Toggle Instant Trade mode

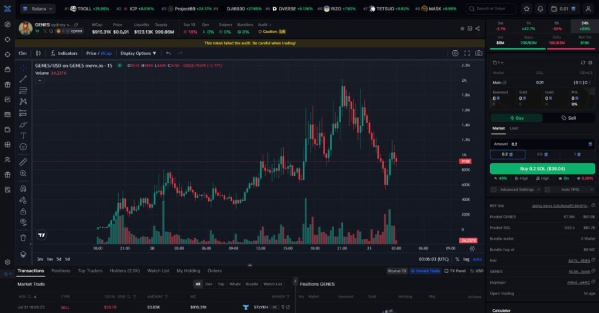point(425,271)
